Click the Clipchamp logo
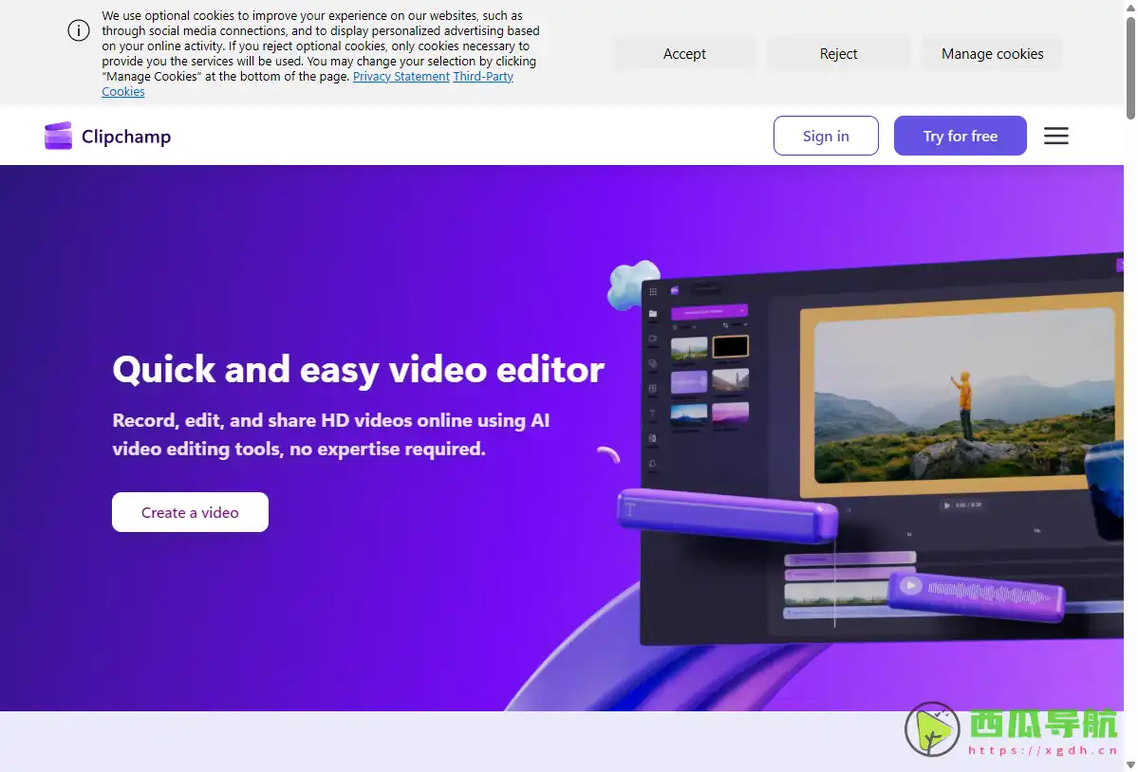 [x=106, y=136]
